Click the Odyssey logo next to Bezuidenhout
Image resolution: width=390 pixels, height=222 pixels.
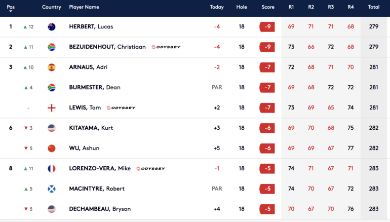coord(166,47)
